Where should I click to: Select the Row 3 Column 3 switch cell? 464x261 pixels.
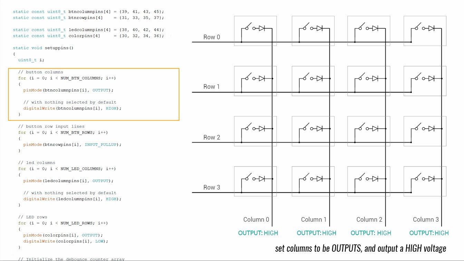[x=425, y=182]
